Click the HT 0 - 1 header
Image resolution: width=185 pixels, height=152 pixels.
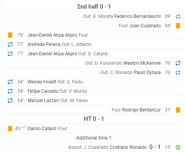[x=94, y=119]
